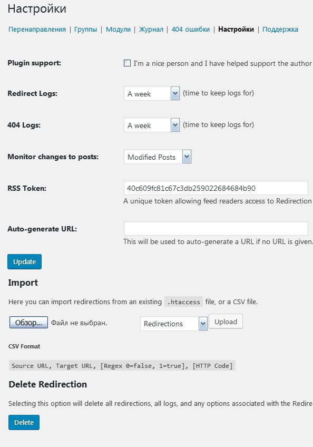Click into the Auto-generate URL field

point(216,229)
